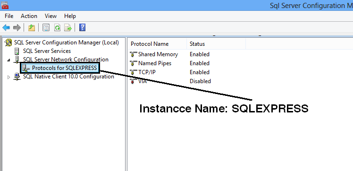The height and width of the screenshot is (171, 353).
Task: Click the Refresh toolbar icon
Action: pyautogui.click(x=58, y=28)
